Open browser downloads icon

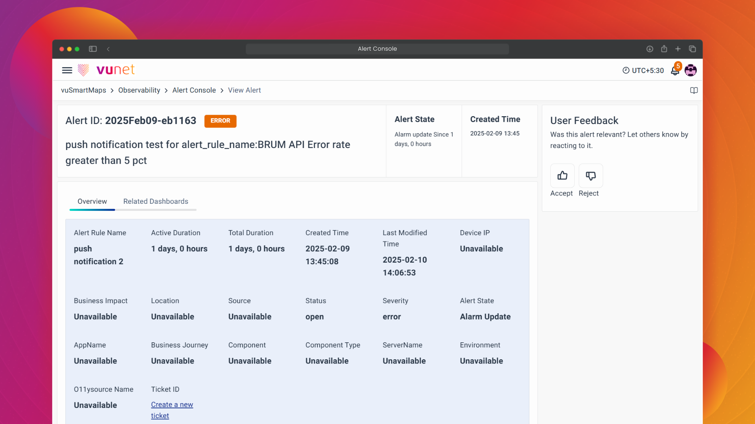[650, 49]
